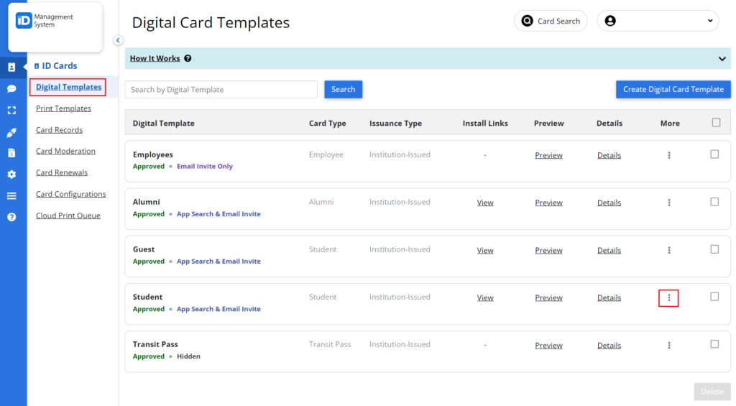Open Details for Student template
Screen dimensions: 736x406
tap(609, 298)
